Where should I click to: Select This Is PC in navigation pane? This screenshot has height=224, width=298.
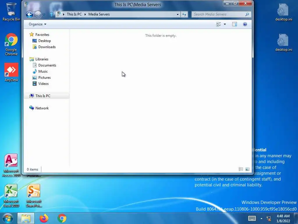point(47,96)
